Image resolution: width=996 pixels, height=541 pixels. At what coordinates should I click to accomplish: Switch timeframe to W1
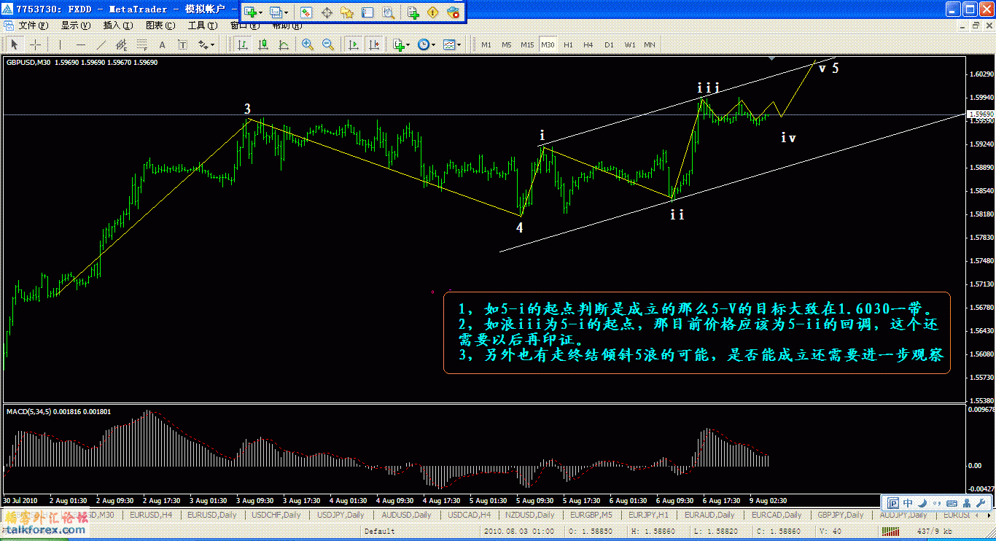point(629,44)
